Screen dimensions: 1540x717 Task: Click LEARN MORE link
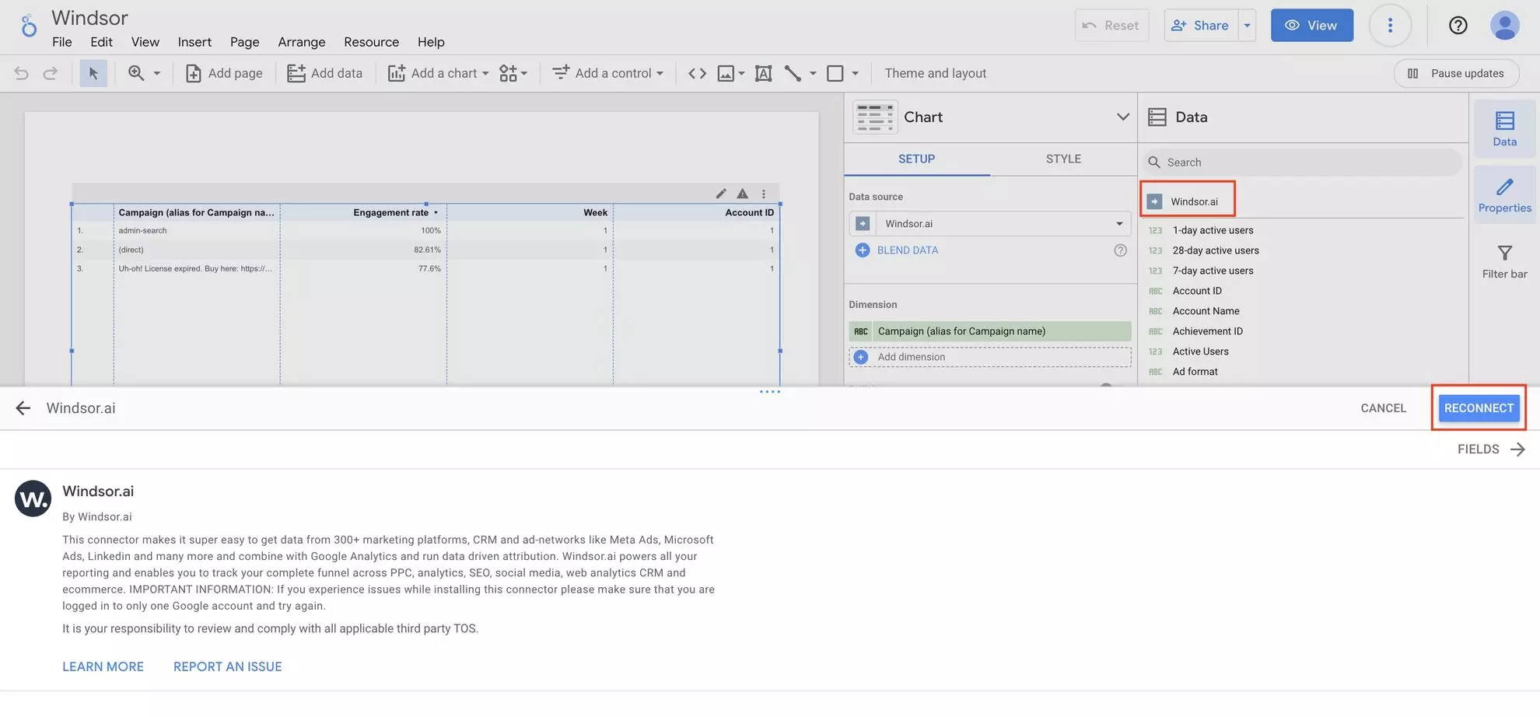point(103,666)
